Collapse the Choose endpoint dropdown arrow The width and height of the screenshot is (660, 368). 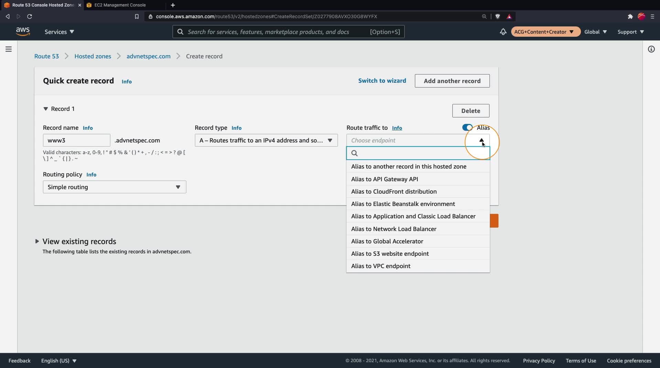[x=482, y=140]
